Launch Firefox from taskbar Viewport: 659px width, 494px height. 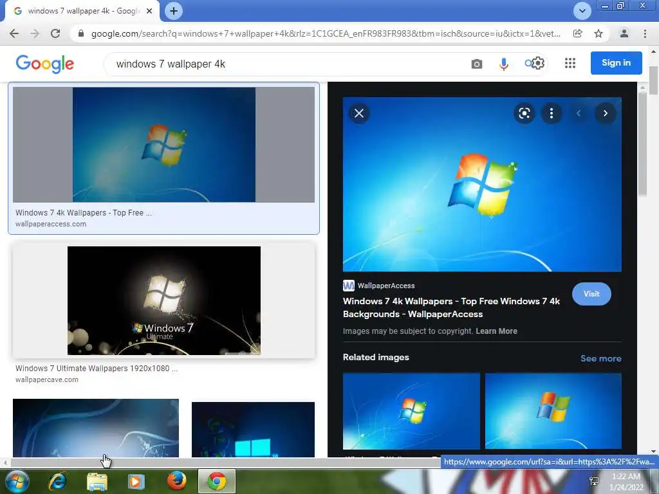[x=176, y=481]
